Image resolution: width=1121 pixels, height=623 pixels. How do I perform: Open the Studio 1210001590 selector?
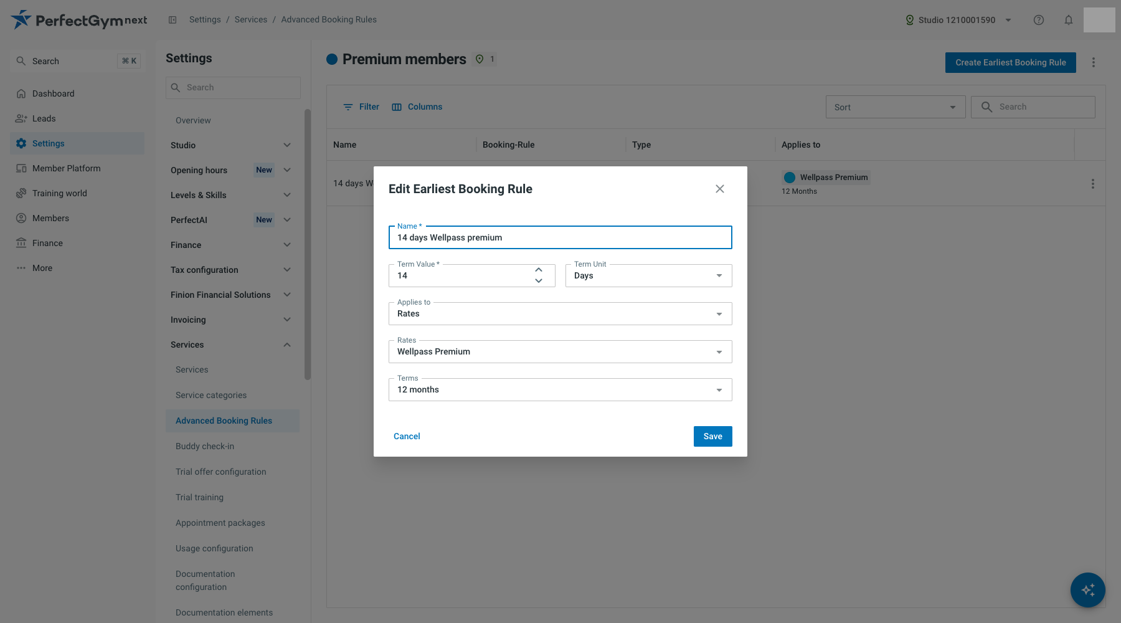(x=958, y=20)
